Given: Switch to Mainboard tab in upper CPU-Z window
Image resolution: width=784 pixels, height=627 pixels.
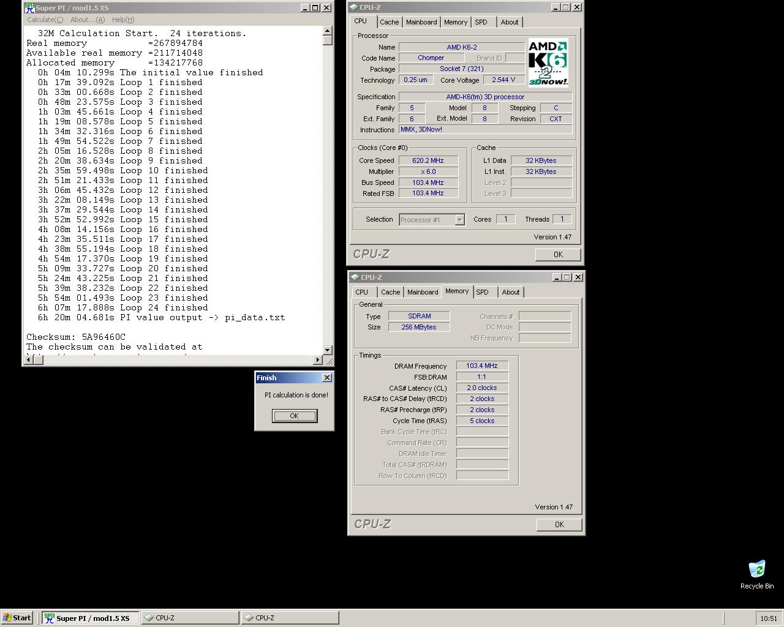Looking at the screenshot, I should coord(421,22).
